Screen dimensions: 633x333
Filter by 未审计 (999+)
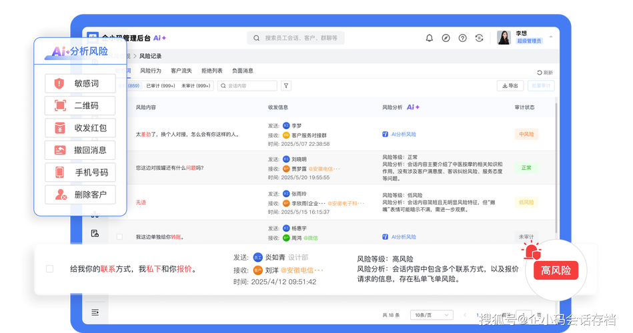click(x=196, y=86)
